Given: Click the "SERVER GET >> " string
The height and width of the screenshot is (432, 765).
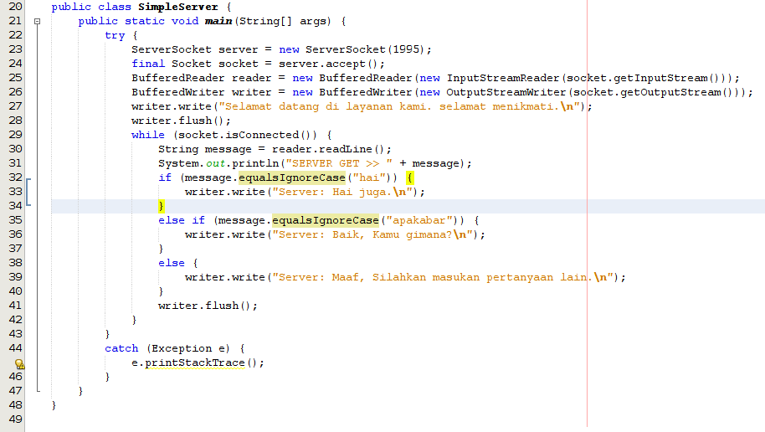Looking at the screenshot, I should click(339, 163).
